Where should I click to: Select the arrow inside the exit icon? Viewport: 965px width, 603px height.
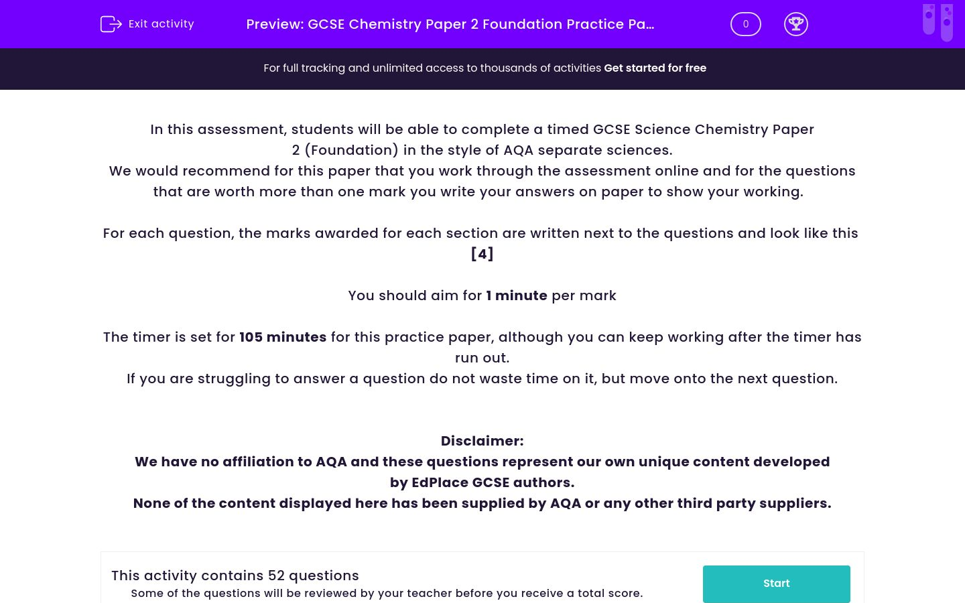pyautogui.click(x=115, y=24)
